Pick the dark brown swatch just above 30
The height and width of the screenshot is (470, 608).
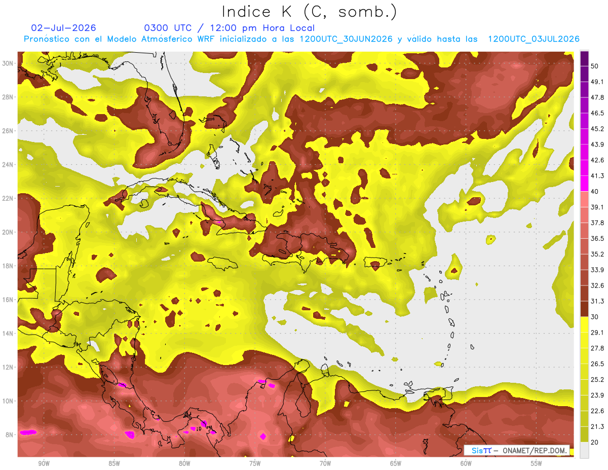[584, 309]
